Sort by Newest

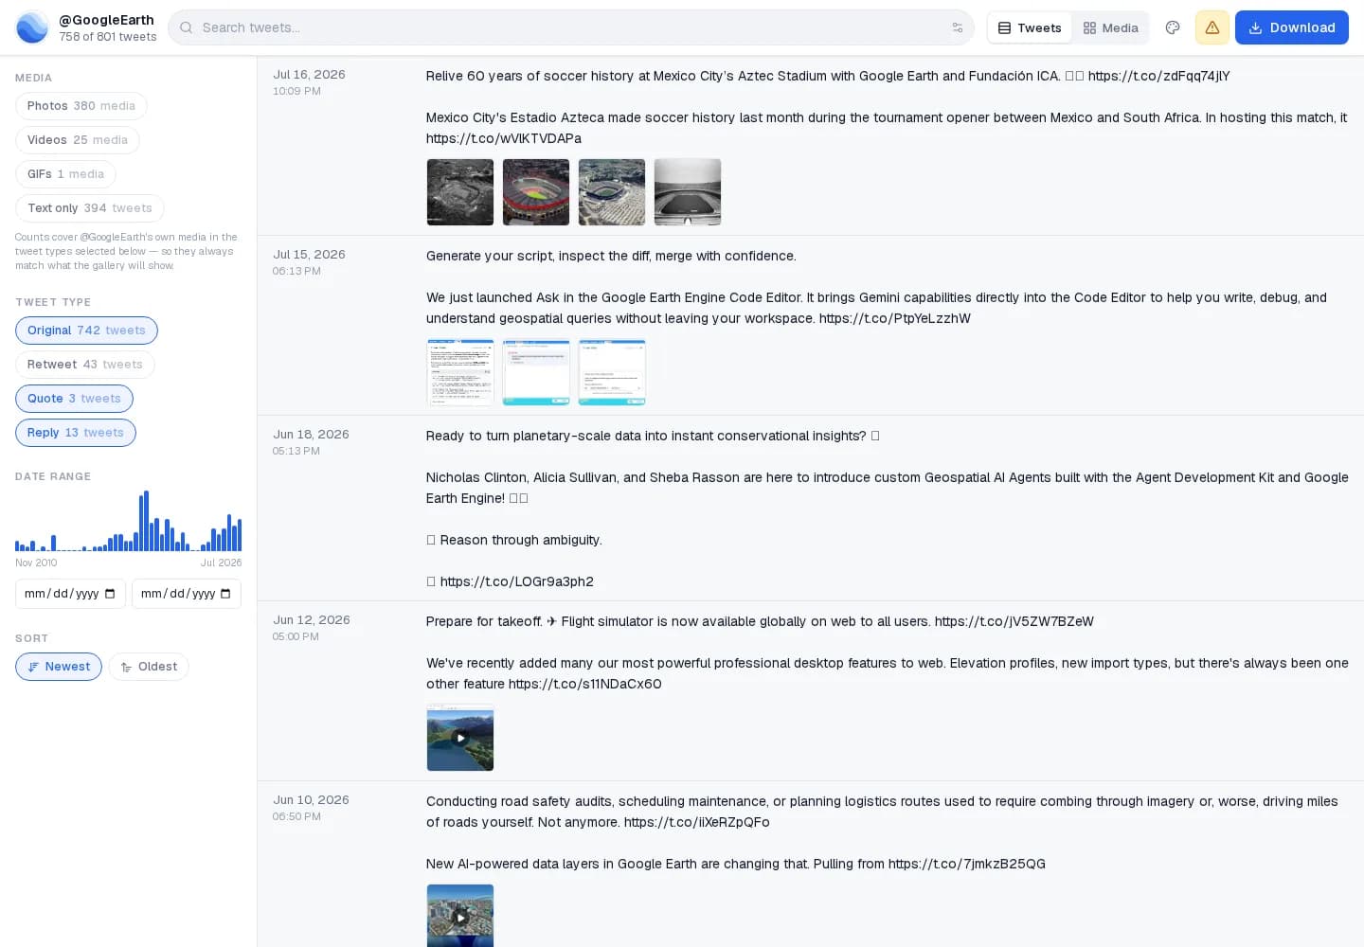(59, 667)
